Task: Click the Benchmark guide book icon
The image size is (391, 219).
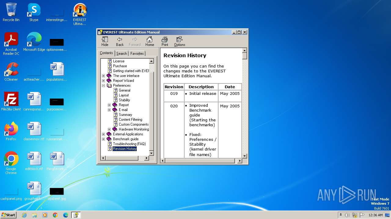Action: 109,139
